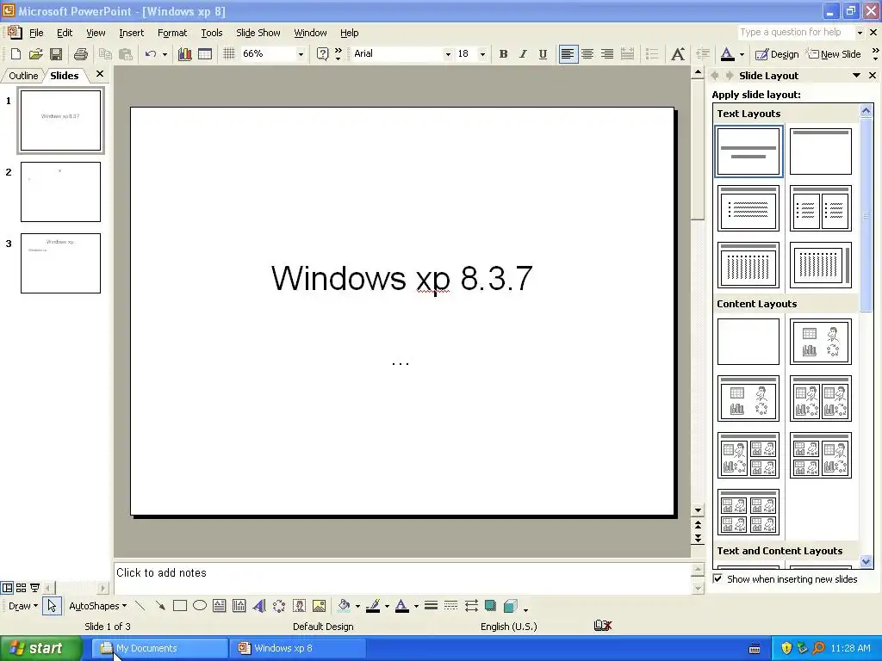Toggle Bold formatting
This screenshot has width=882, height=661.
point(503,54)
